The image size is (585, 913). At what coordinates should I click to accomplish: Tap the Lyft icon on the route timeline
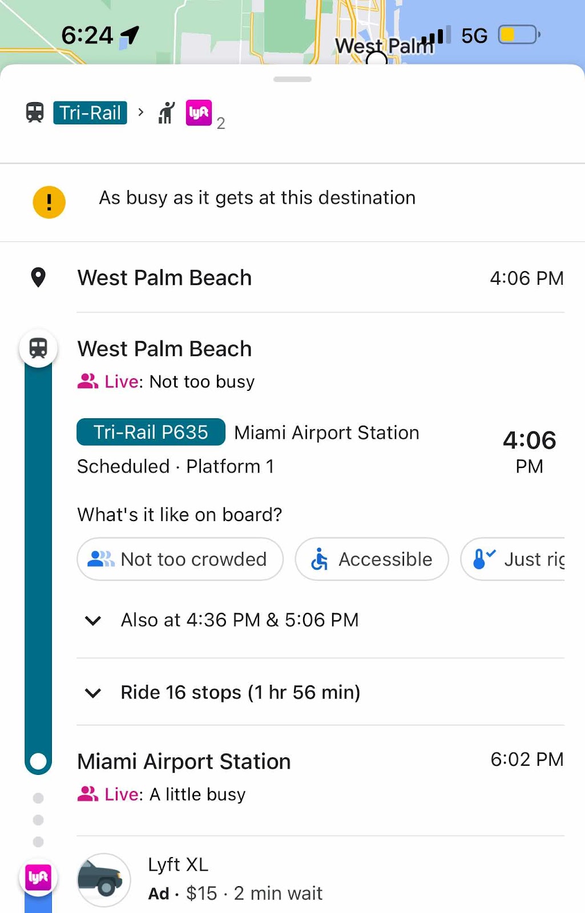(38, 877)
